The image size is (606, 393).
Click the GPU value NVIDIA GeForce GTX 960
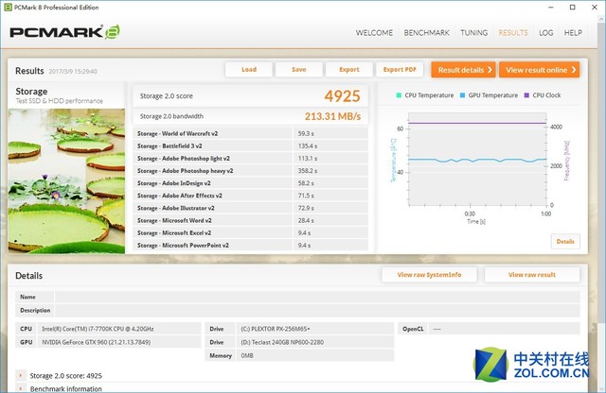click(97, 342)
